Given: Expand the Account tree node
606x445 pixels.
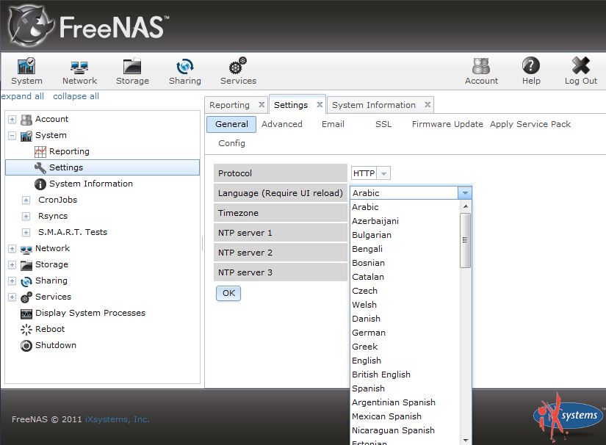Looking at the screenshot, I should pos(12,119).
